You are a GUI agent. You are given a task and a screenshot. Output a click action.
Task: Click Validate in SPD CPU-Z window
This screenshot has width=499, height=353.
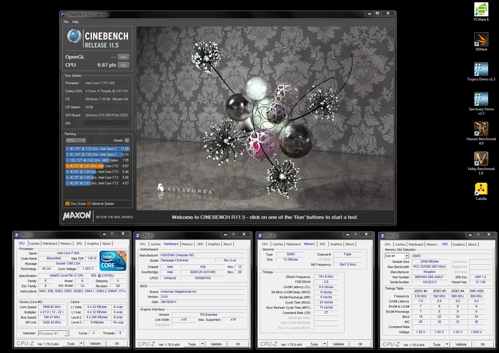[461, 344]
